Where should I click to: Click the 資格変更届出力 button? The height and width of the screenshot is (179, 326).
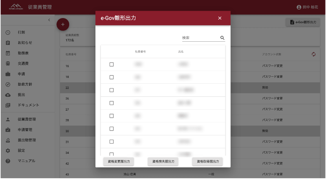pyautogui.click(x=119, y=162)
